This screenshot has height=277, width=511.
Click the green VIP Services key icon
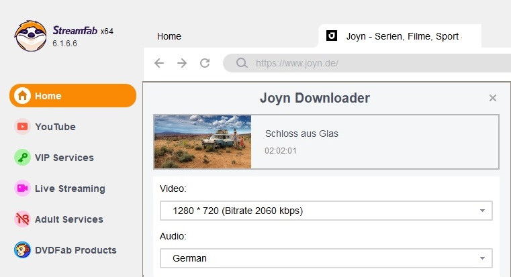coord(22,157)
